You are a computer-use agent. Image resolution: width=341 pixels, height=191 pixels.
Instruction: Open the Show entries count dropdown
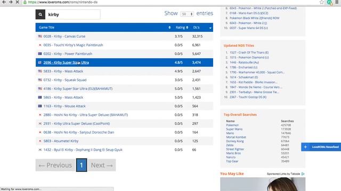(x=187, y=14)
